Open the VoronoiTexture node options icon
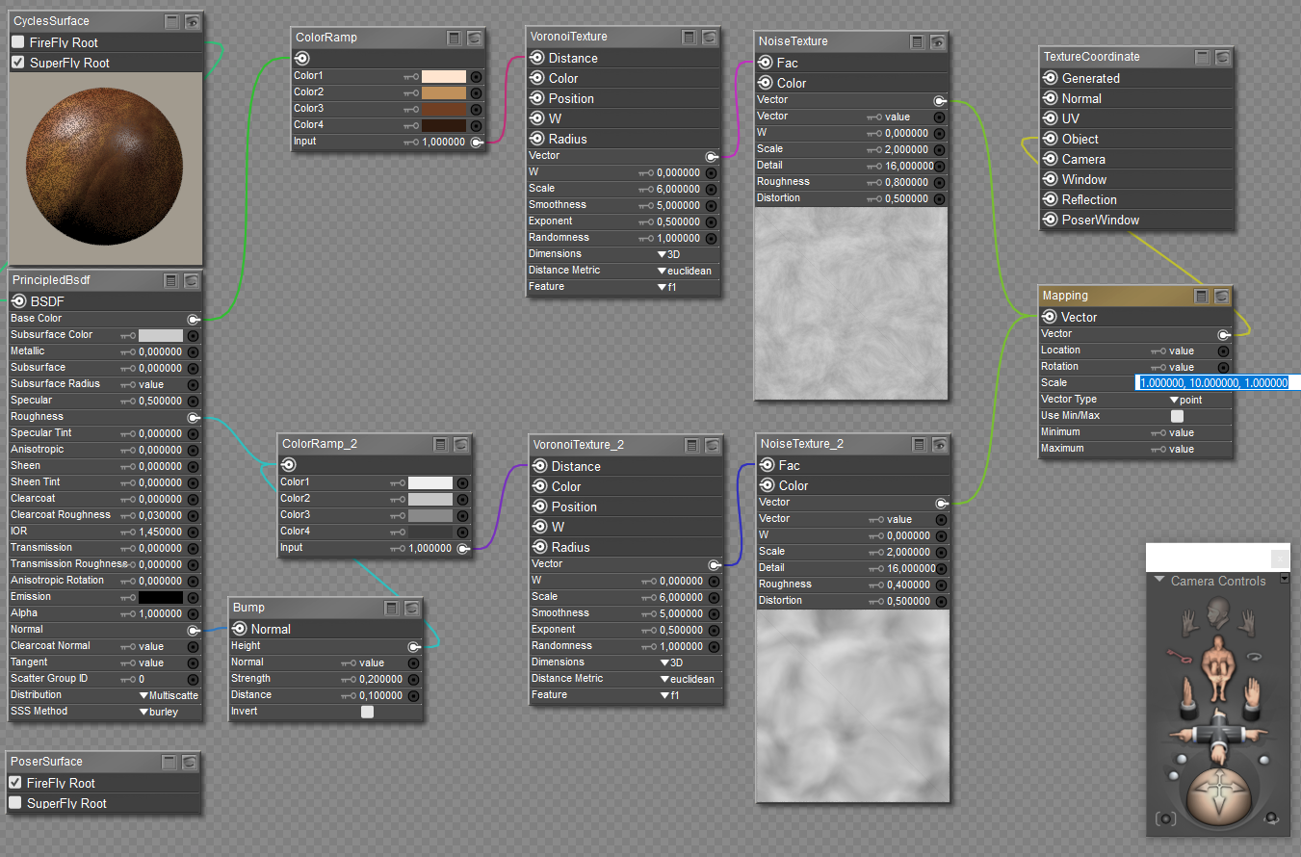This screenshot has width=1301, height=857. 690,37
